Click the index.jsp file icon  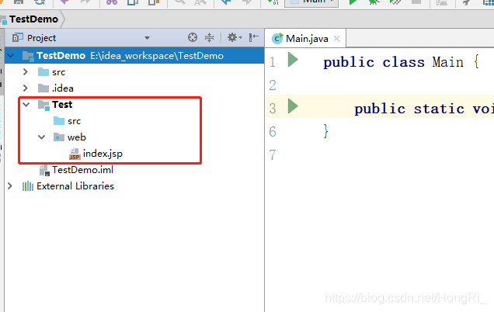75,154
